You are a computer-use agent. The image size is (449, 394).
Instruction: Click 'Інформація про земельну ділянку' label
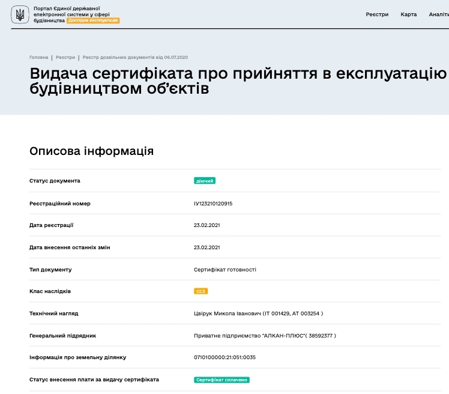[x=77, y=357]
